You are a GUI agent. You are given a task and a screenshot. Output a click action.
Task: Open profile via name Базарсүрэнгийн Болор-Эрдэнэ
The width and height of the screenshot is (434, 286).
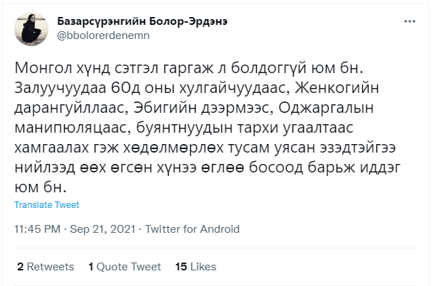coord(141,22)
